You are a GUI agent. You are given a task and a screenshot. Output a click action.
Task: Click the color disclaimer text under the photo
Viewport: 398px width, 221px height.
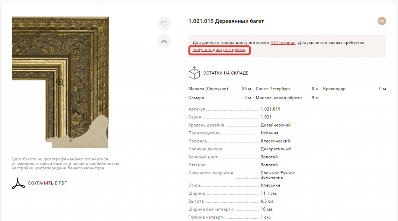(x=65, y=164)
